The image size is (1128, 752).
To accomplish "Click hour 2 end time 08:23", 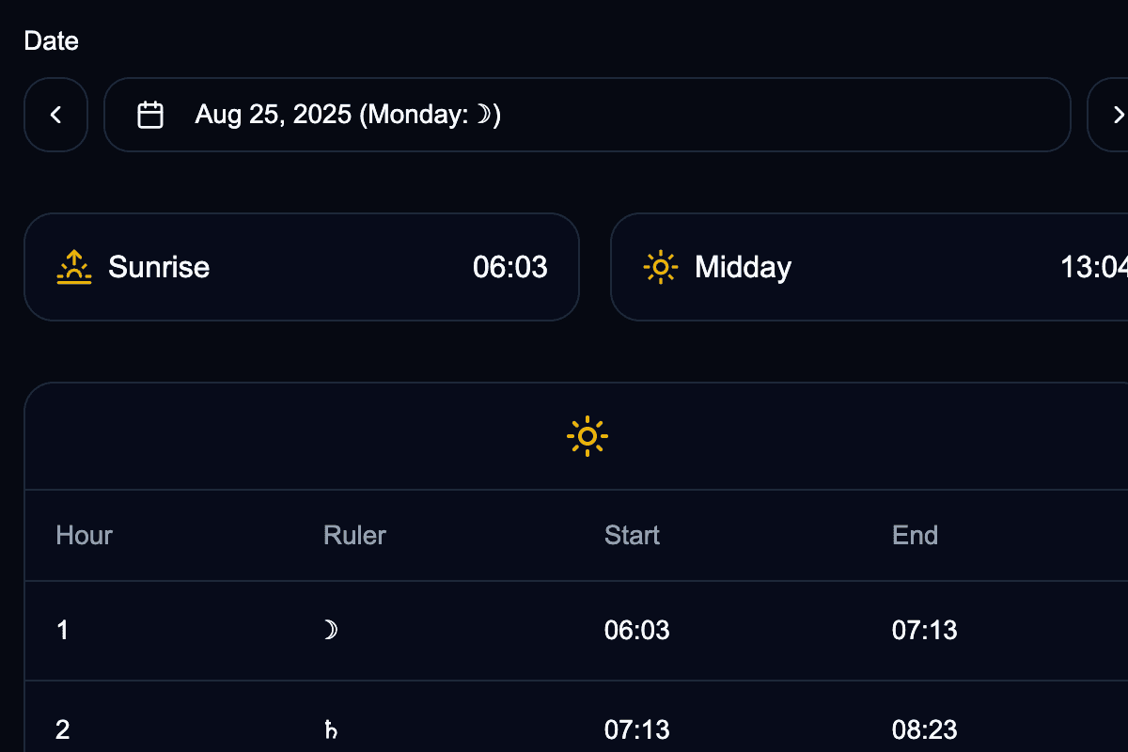I will (x=924, y=729).
